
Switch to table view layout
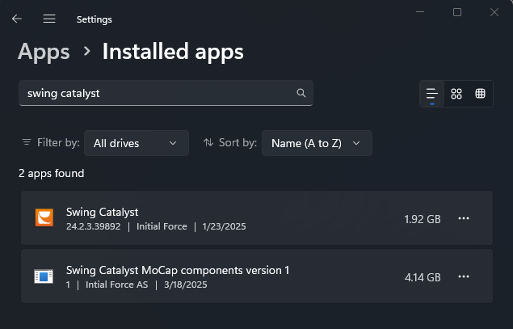[480, 94]
